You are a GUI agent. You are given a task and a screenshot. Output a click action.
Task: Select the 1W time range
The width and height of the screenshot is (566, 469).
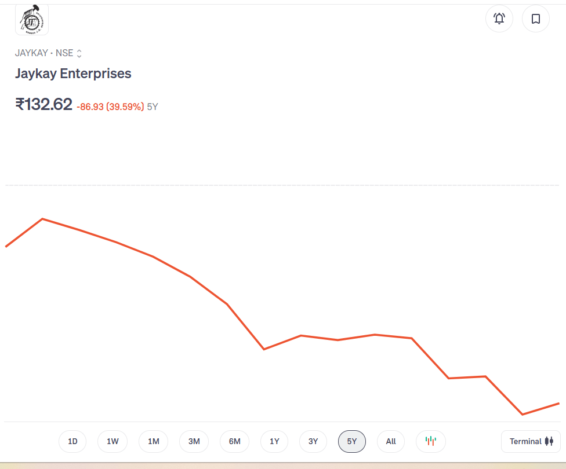click(x=113, y=441)
